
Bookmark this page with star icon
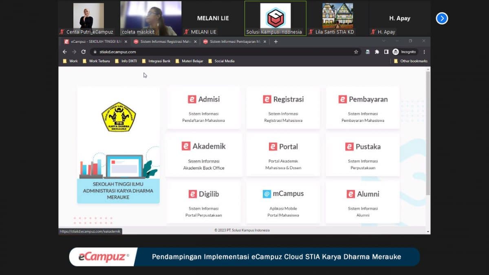click(356, 52)
